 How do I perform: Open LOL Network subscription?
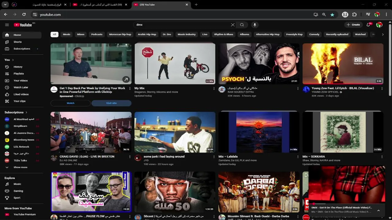[21, 147]
